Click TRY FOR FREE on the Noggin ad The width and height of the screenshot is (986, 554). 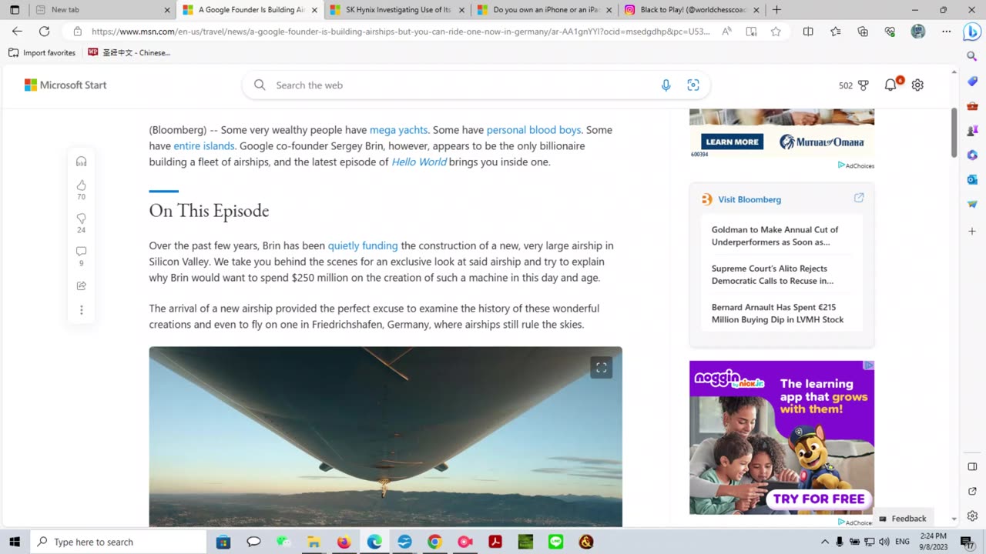tap(819, 499)
